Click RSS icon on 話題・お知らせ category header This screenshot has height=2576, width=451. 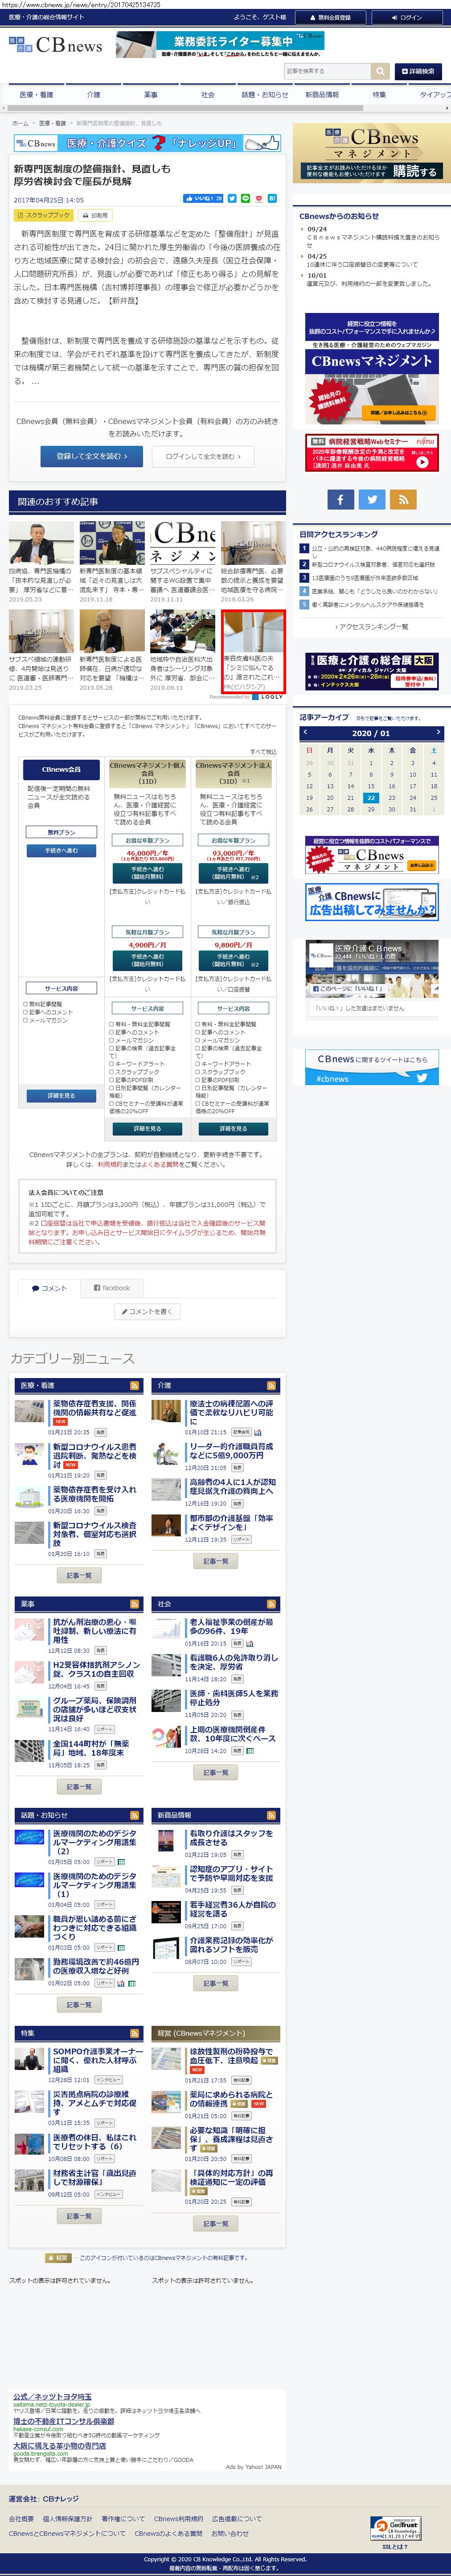tap(135, 1815)
